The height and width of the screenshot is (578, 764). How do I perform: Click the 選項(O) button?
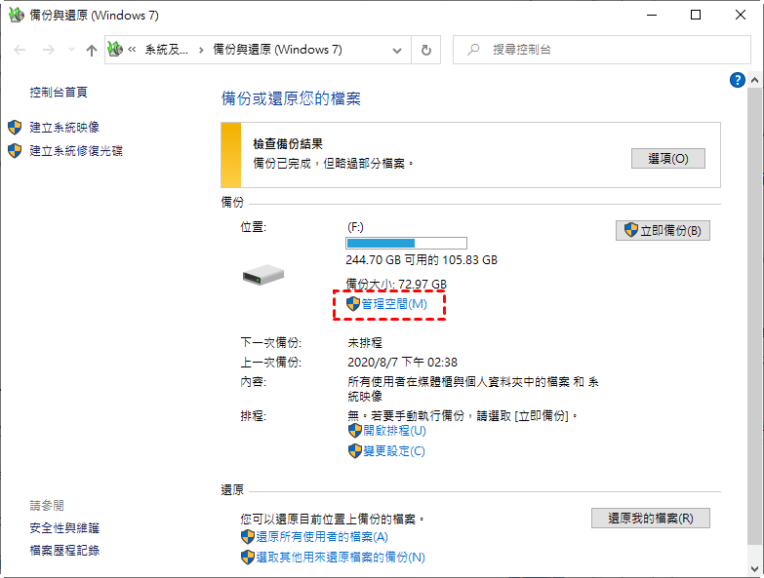[668, 159]
